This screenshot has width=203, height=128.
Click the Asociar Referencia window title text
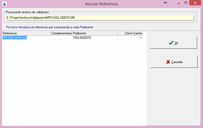(101, 4)
